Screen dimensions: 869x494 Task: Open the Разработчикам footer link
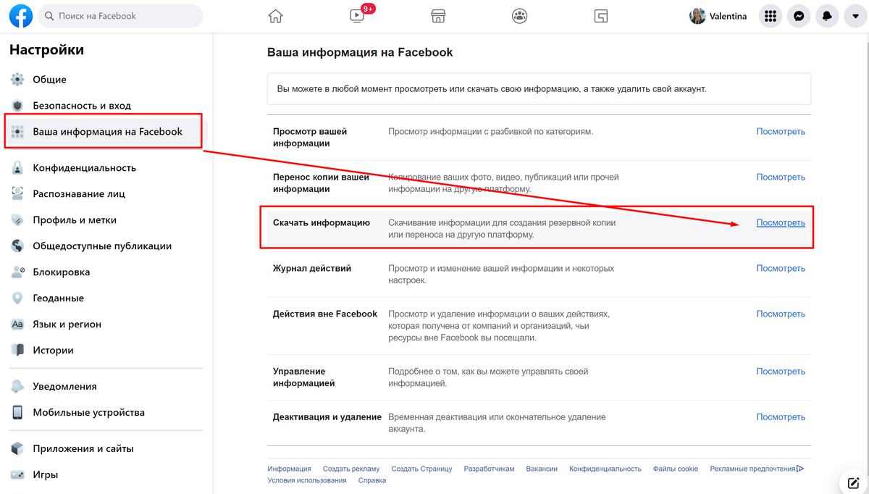pyautogui.click(x=489, y=469)
